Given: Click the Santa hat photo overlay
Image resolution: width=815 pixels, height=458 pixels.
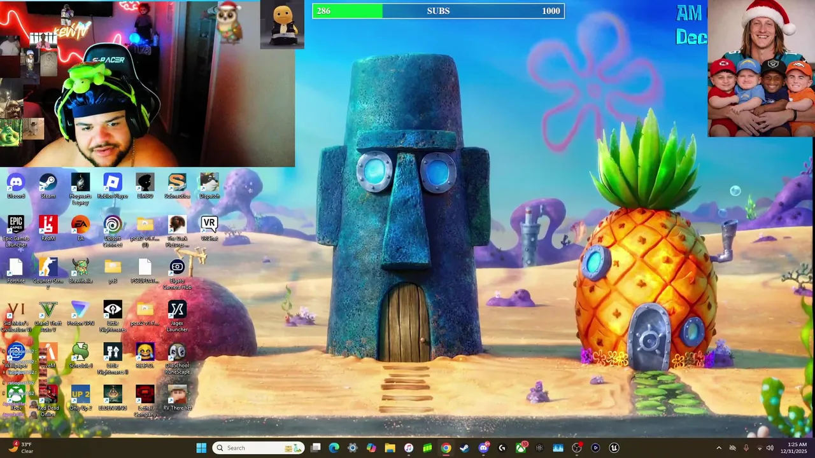Looking at the screenshot, I should click(761, 69).
